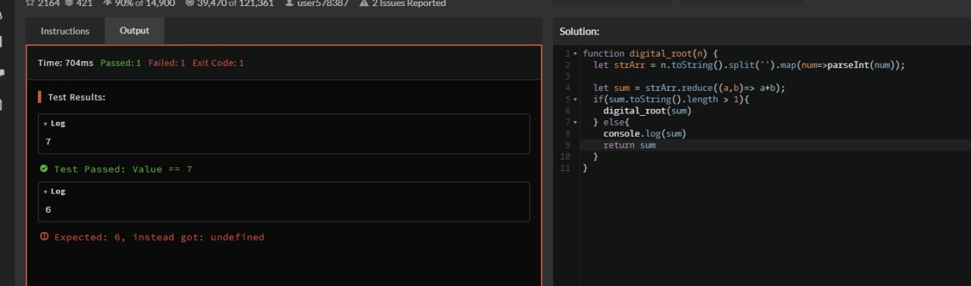This screenshot has width=971, height=286.
Task: Click the warning icon for 2 Issues Reported
Action: (364, 3)
